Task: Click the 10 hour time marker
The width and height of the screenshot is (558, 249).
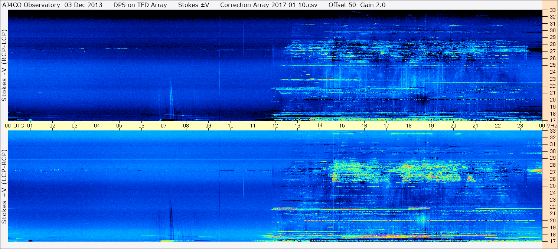Action: (x=231, y=126)
